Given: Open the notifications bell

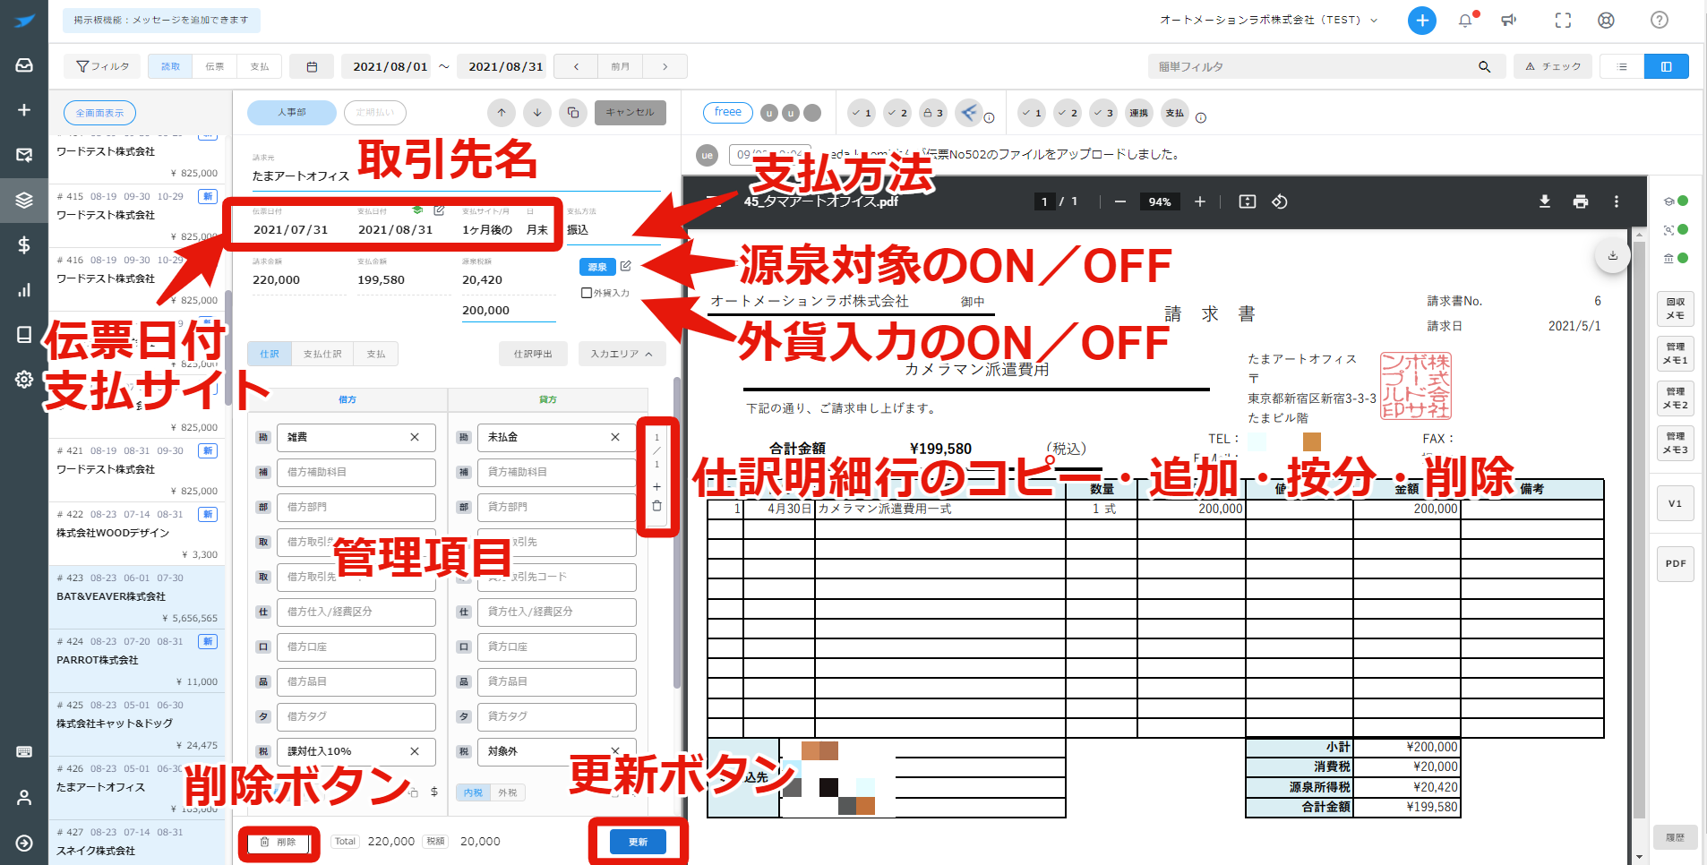Looking at the screenshot, I should [1465, 21].
